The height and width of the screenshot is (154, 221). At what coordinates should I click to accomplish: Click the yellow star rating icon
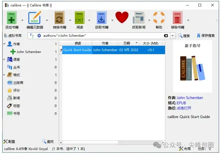(10, 90)
